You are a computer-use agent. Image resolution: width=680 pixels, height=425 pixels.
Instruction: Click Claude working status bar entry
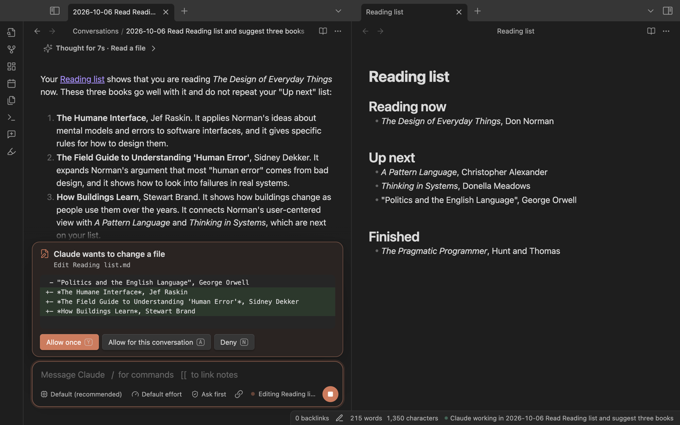[559, 418]
